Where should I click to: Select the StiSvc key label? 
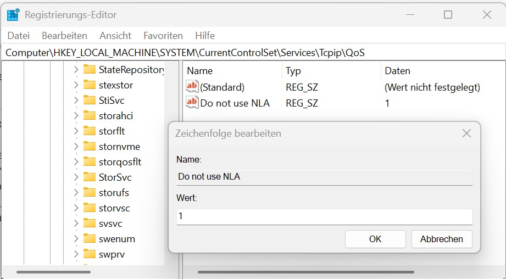112,101
